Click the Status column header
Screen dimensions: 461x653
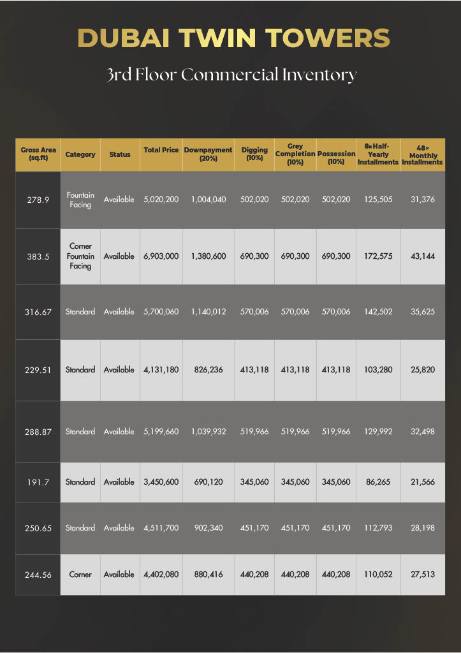click(120, 154)
